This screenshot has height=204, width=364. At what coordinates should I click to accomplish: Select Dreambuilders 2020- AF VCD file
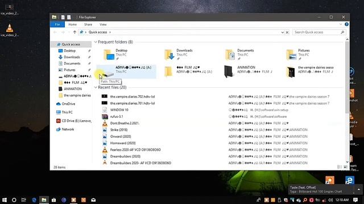(140, 163)
